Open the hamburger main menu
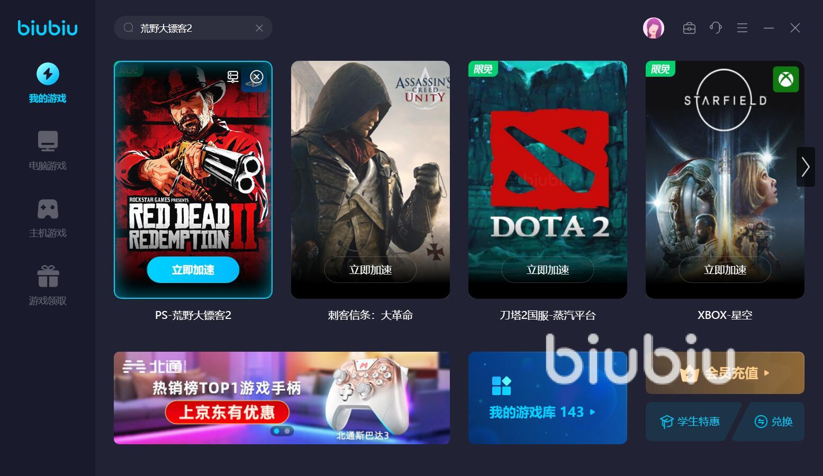The width and height of the screenshot is (823, 476). pos(742,28)
